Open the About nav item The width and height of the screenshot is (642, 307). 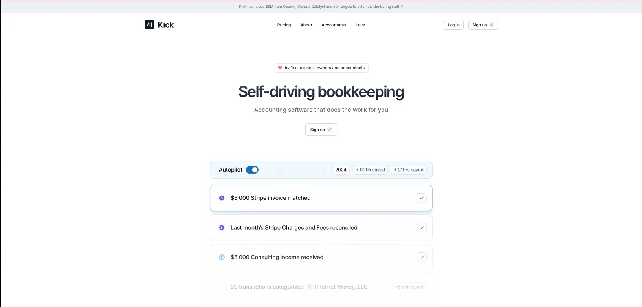tap(306, 25)
